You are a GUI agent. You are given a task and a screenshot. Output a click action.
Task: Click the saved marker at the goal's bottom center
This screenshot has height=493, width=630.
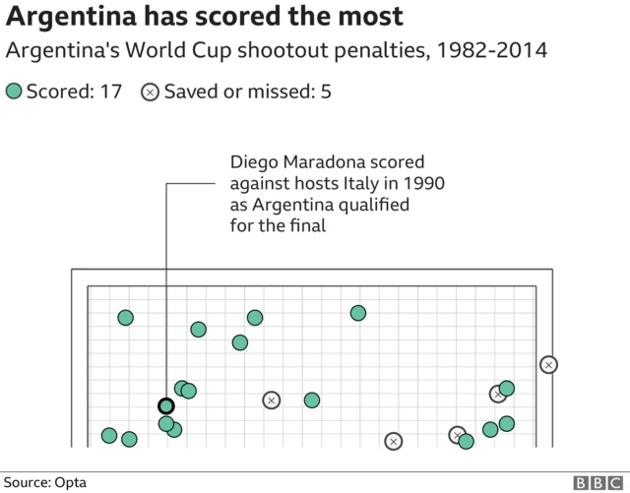[394, 441]
